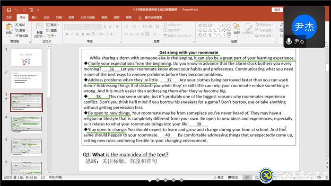Select slide 1 thumbnail
331x186 pixels.
click(26, 57)
